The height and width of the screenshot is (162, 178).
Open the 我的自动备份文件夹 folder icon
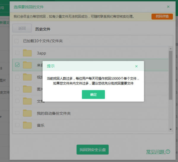[27, 113]
